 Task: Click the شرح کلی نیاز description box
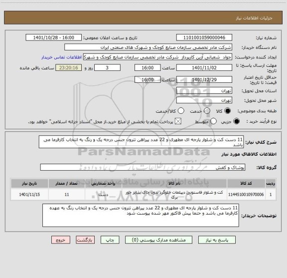(141, 142)
